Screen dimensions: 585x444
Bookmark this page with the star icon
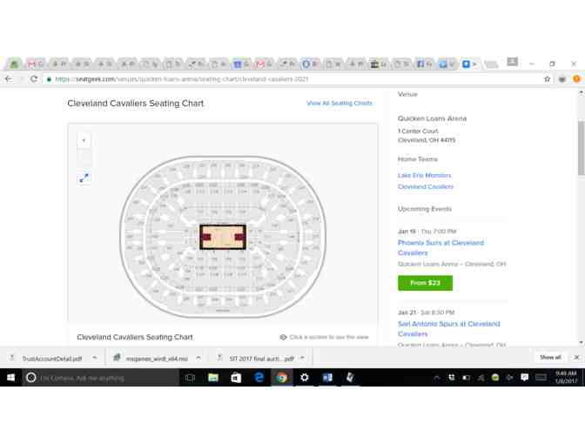click(547, 78)
